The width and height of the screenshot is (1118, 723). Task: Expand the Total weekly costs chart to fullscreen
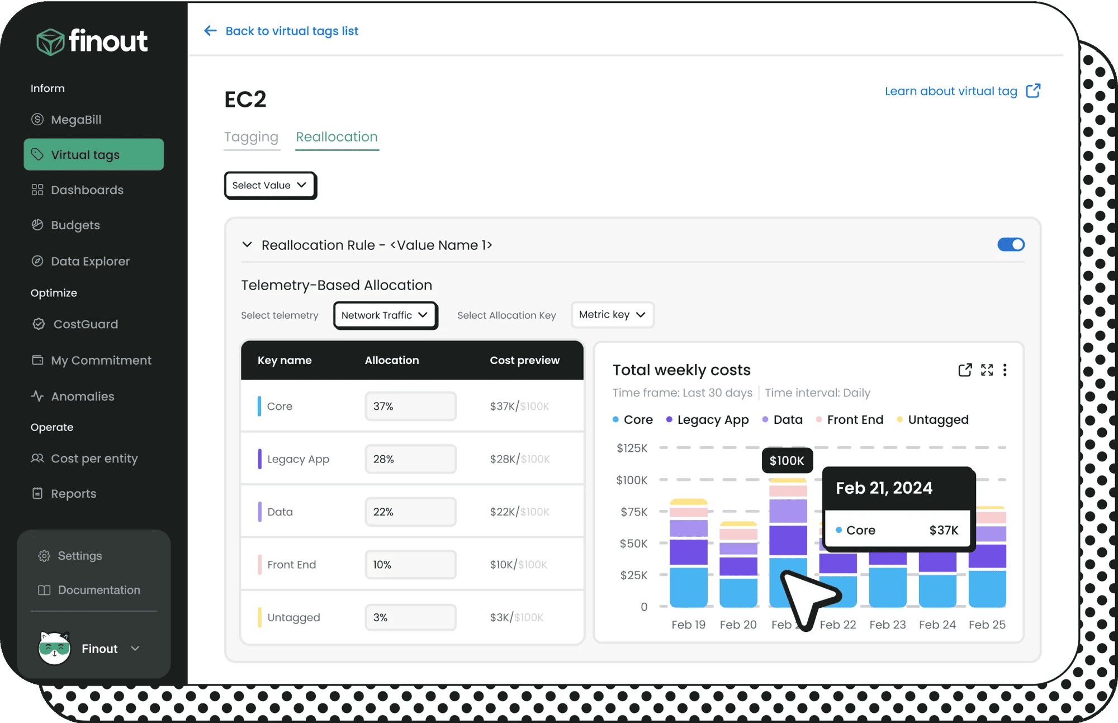[x=987, y=370]
